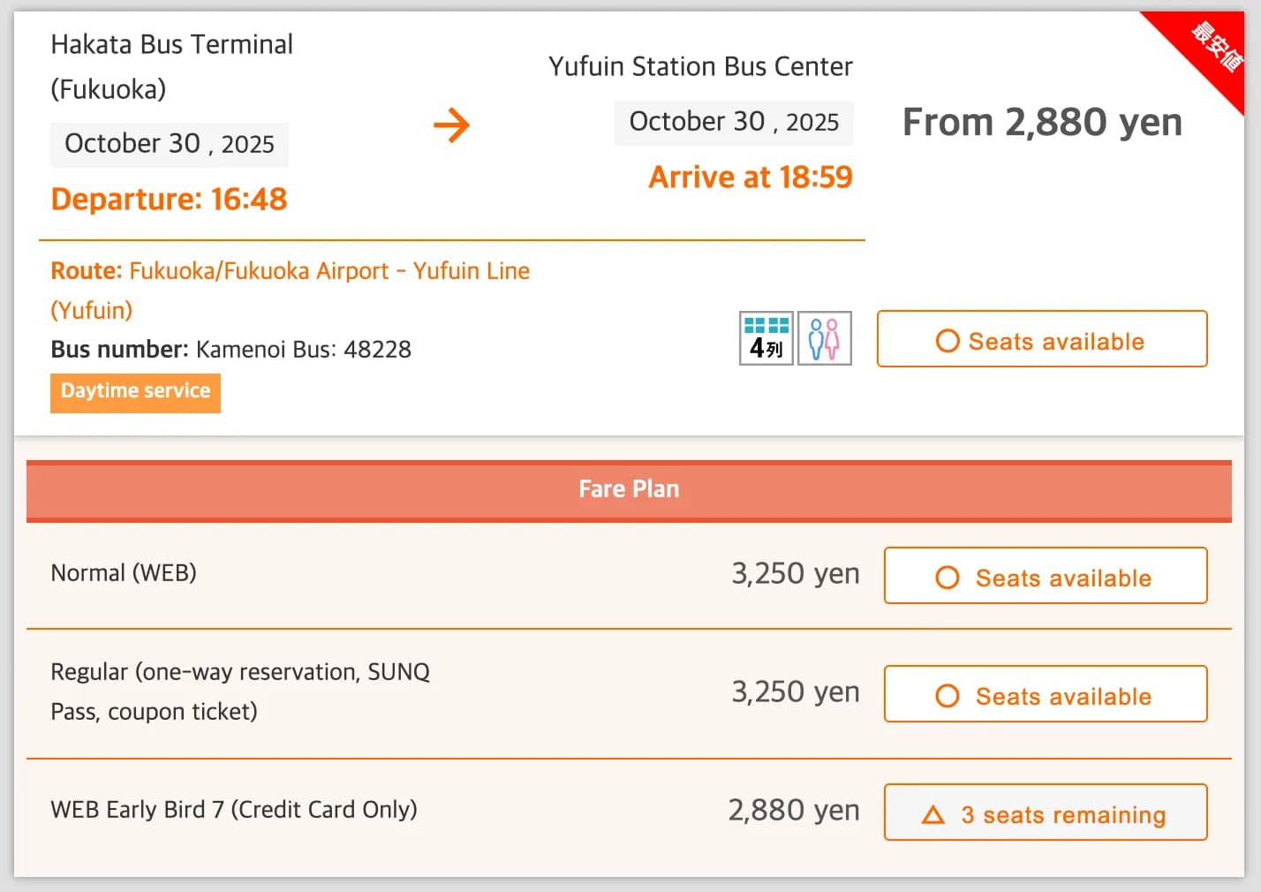Expand the Fare Plan section header
The width and height of the screenshot is (1261, 892).
[628, 488]
